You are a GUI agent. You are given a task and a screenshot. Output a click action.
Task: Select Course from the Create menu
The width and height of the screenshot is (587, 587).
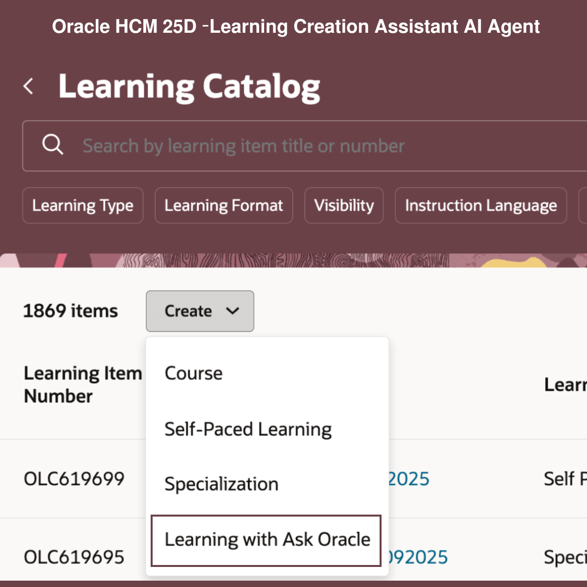click(194, 373)
